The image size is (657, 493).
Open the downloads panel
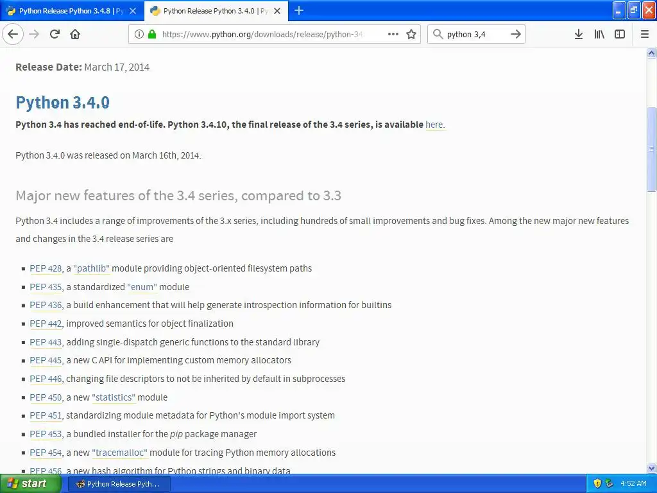click(x=578, y=34)
